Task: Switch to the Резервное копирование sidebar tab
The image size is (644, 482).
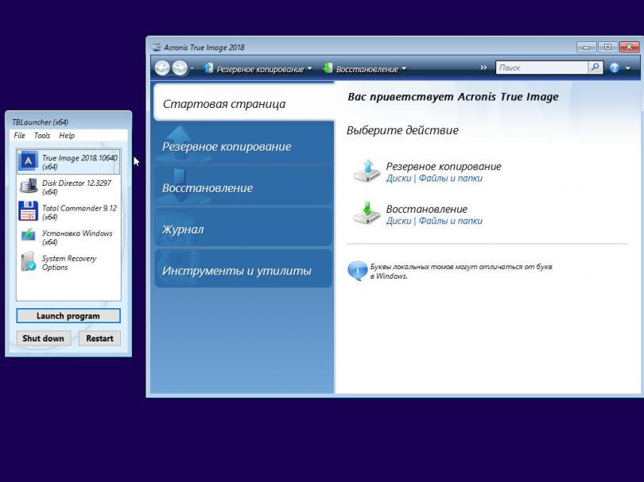Action: [x=243, y=146]
